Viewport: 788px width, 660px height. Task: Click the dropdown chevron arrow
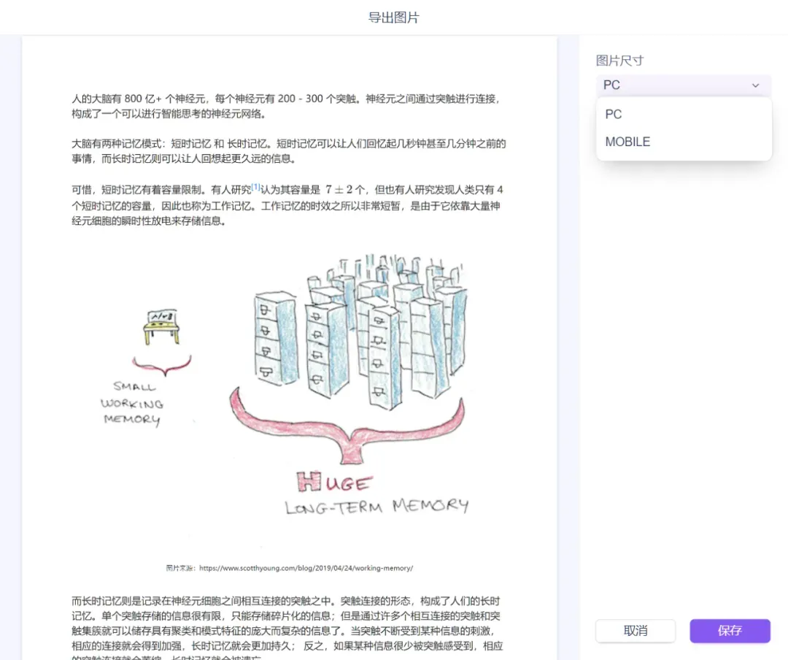pos(755,85)
